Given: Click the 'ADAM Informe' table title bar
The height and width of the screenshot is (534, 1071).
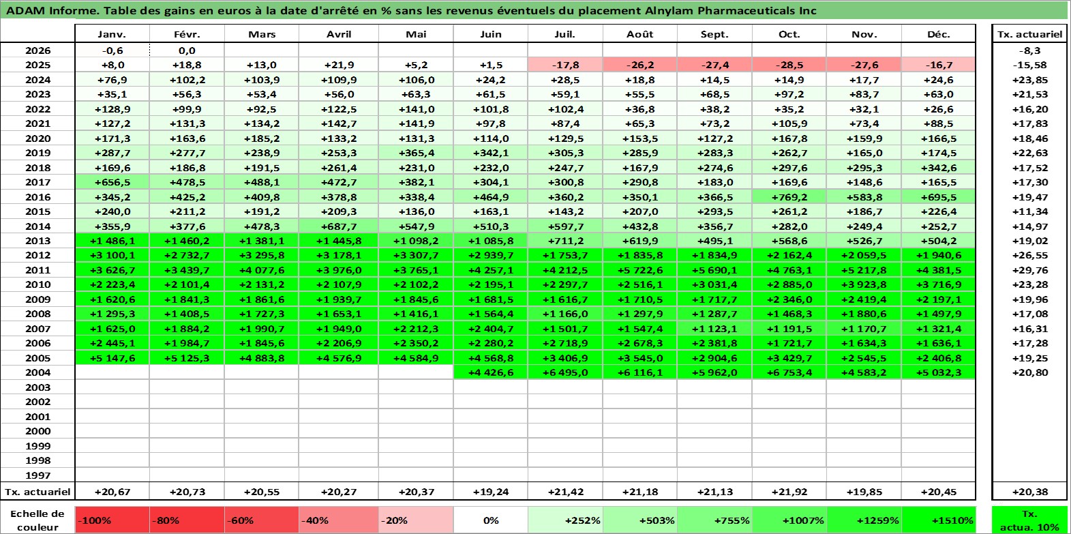Looking at the screenshot, I should pyautogui.click(x=534, y=10).
